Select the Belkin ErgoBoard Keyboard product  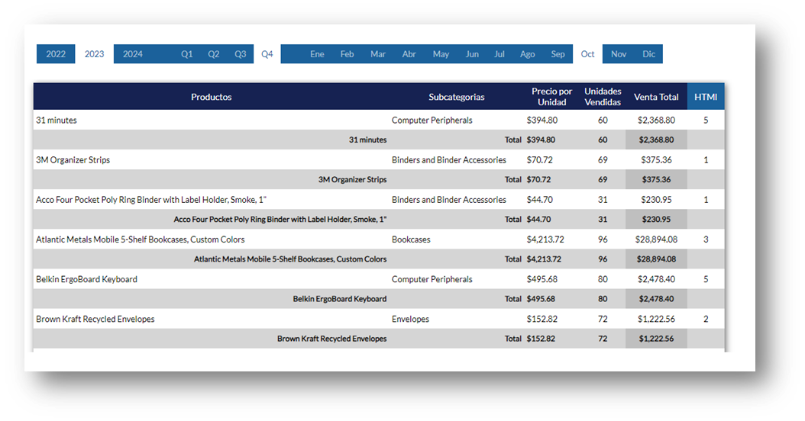pyautogui.click(x=87, y=279)
